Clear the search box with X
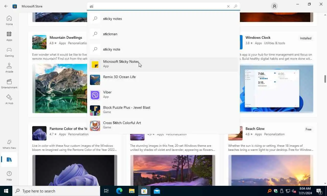 pos(228,6)
